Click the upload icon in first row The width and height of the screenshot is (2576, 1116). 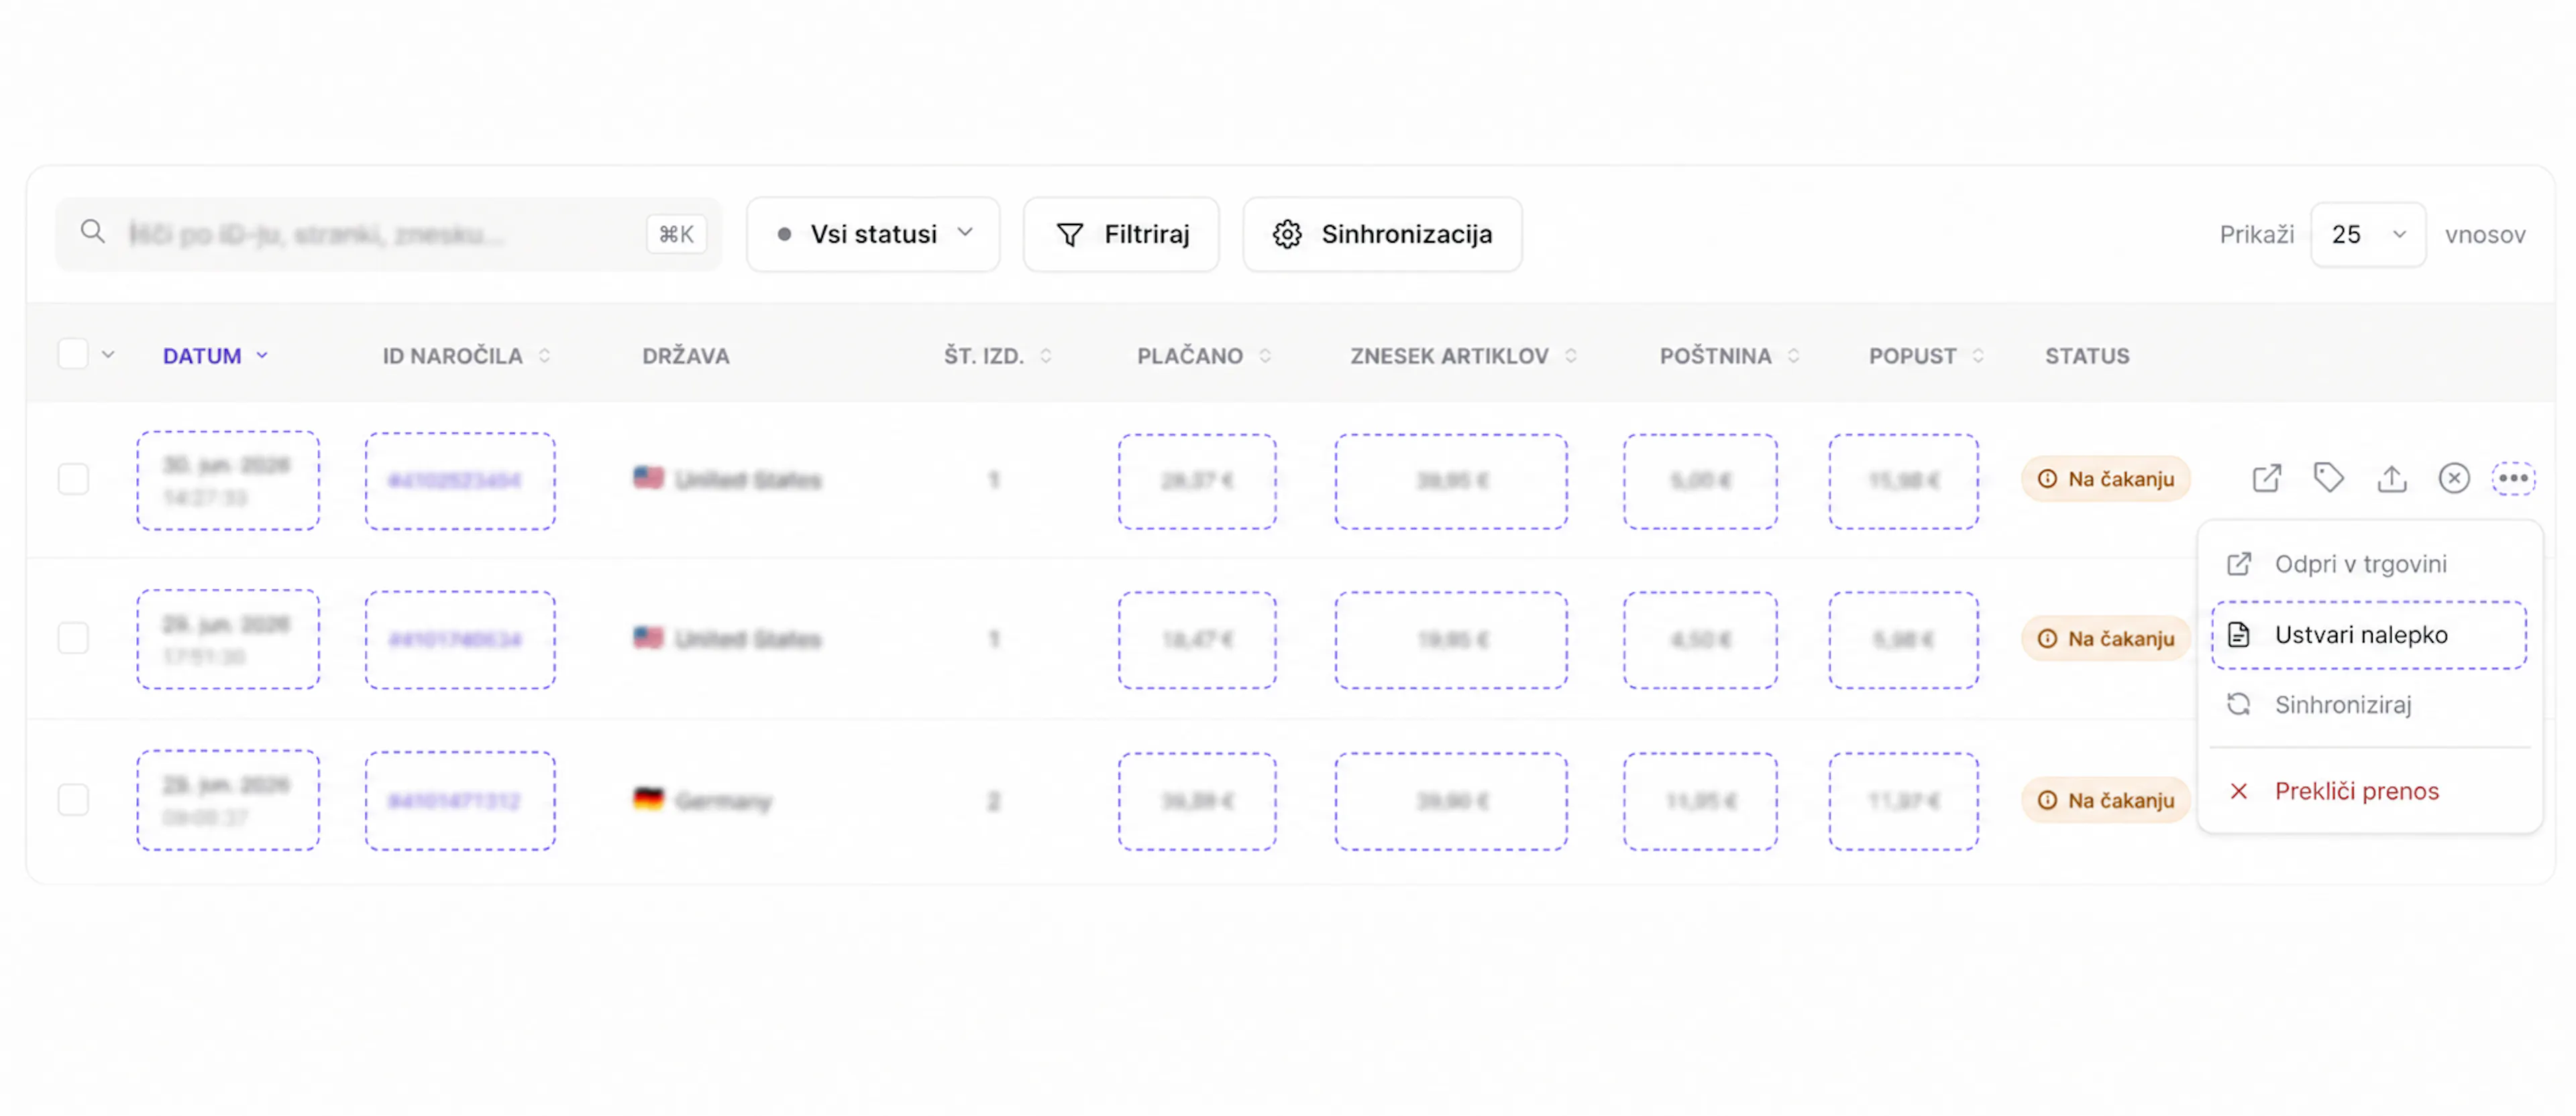[x=2392, y=479]
